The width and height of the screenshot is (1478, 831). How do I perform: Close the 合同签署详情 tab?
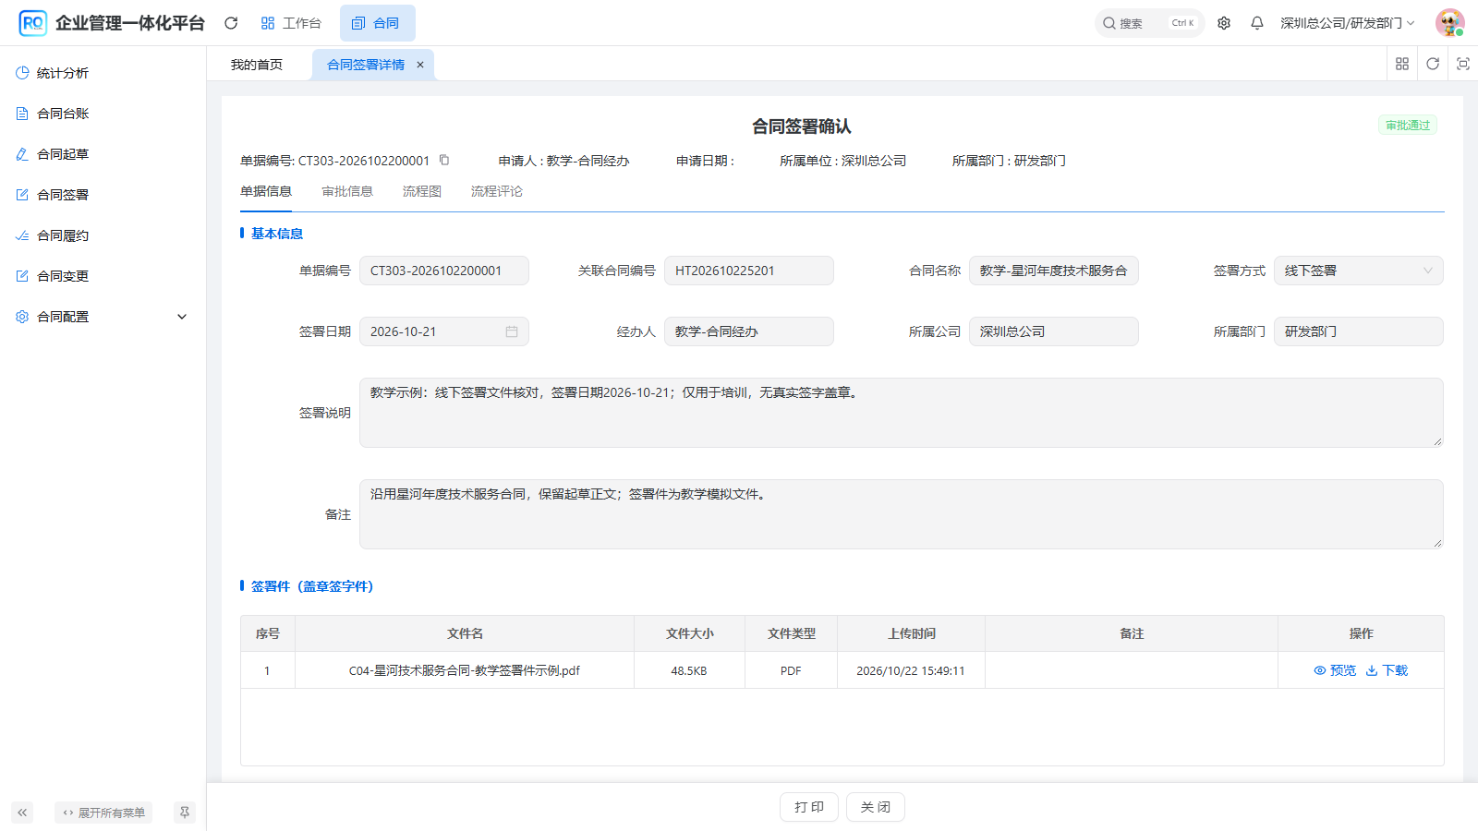(x=420, y=65)
